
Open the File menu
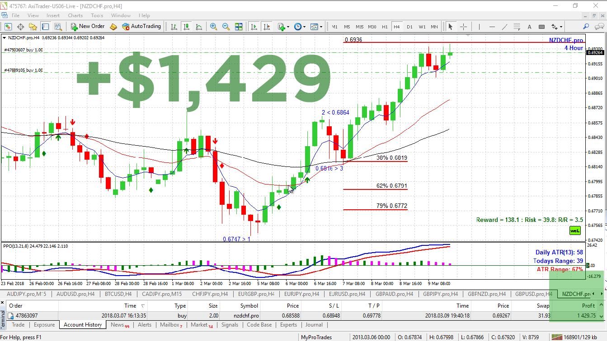pos(15,15)
